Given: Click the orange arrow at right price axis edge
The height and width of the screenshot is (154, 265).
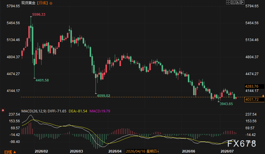Looking at the screenshot, I should coord(263,96).
